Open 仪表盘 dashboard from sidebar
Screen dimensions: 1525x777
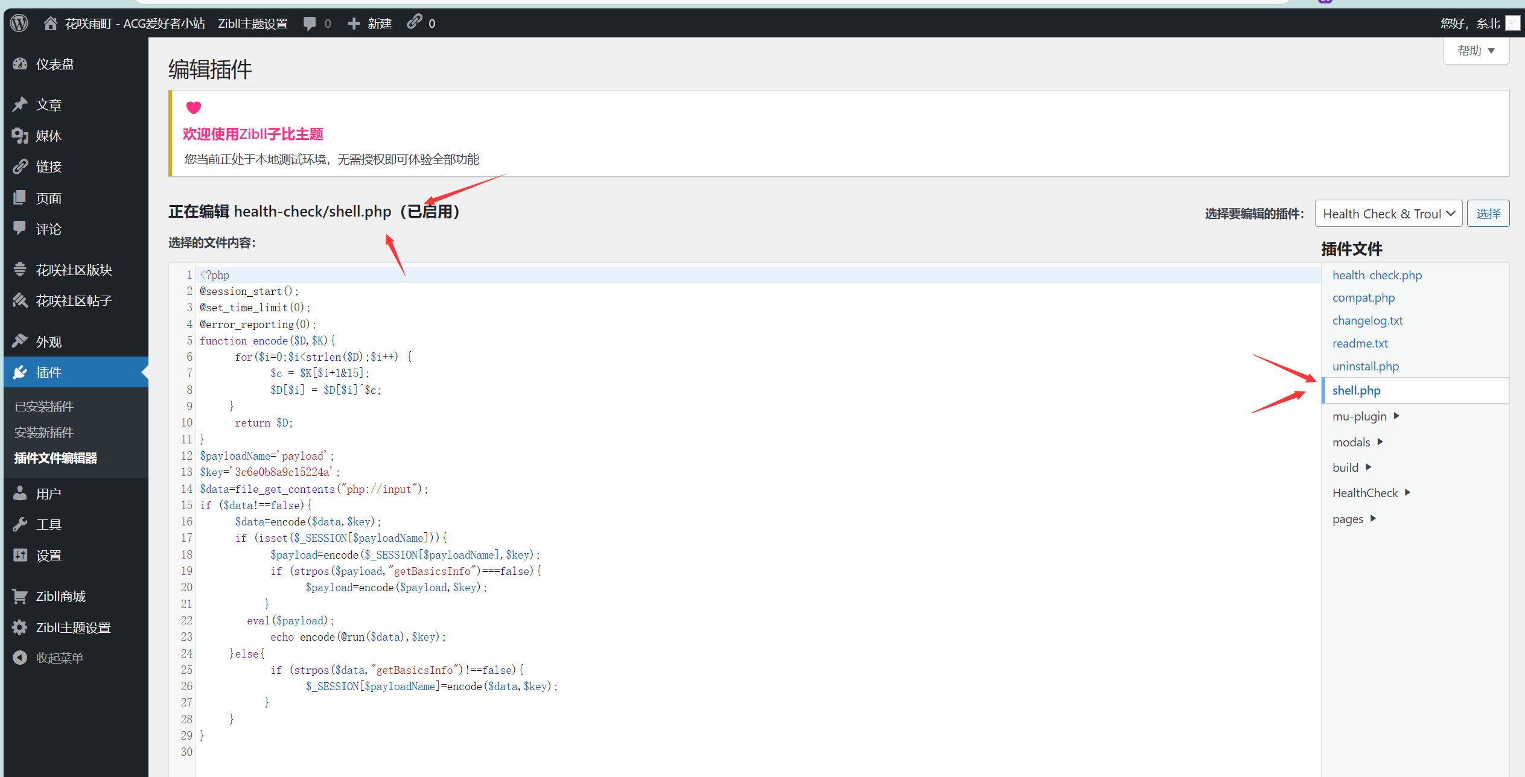pos(54,64)
